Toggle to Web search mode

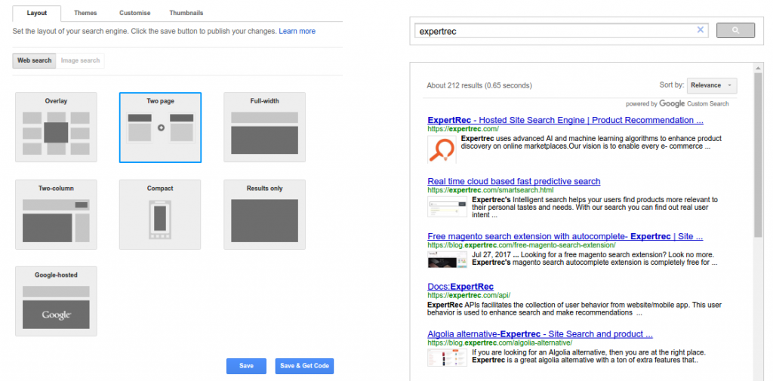35,60
